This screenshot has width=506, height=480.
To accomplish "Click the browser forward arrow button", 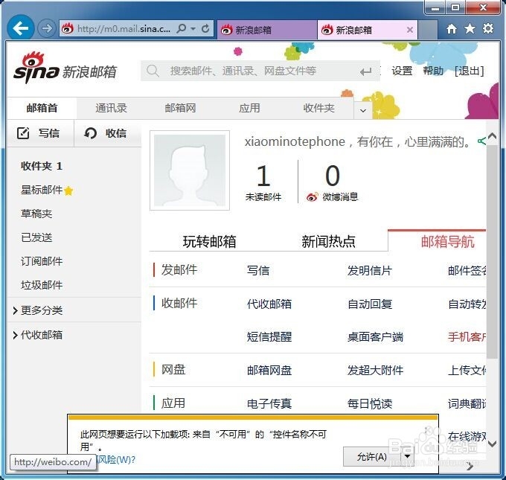I will [46, 29].
